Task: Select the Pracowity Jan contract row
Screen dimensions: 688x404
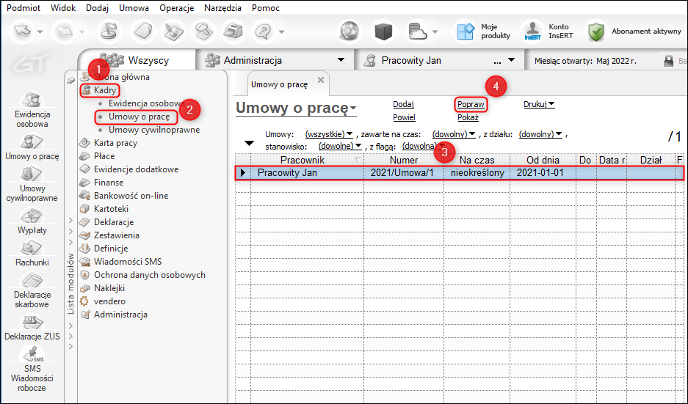Action: (460, 172)
